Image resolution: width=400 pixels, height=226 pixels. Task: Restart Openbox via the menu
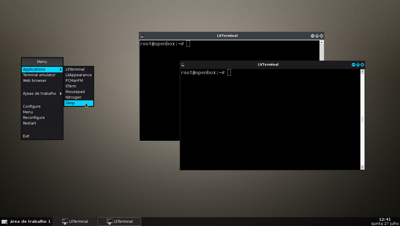click(x=29, y=123)
